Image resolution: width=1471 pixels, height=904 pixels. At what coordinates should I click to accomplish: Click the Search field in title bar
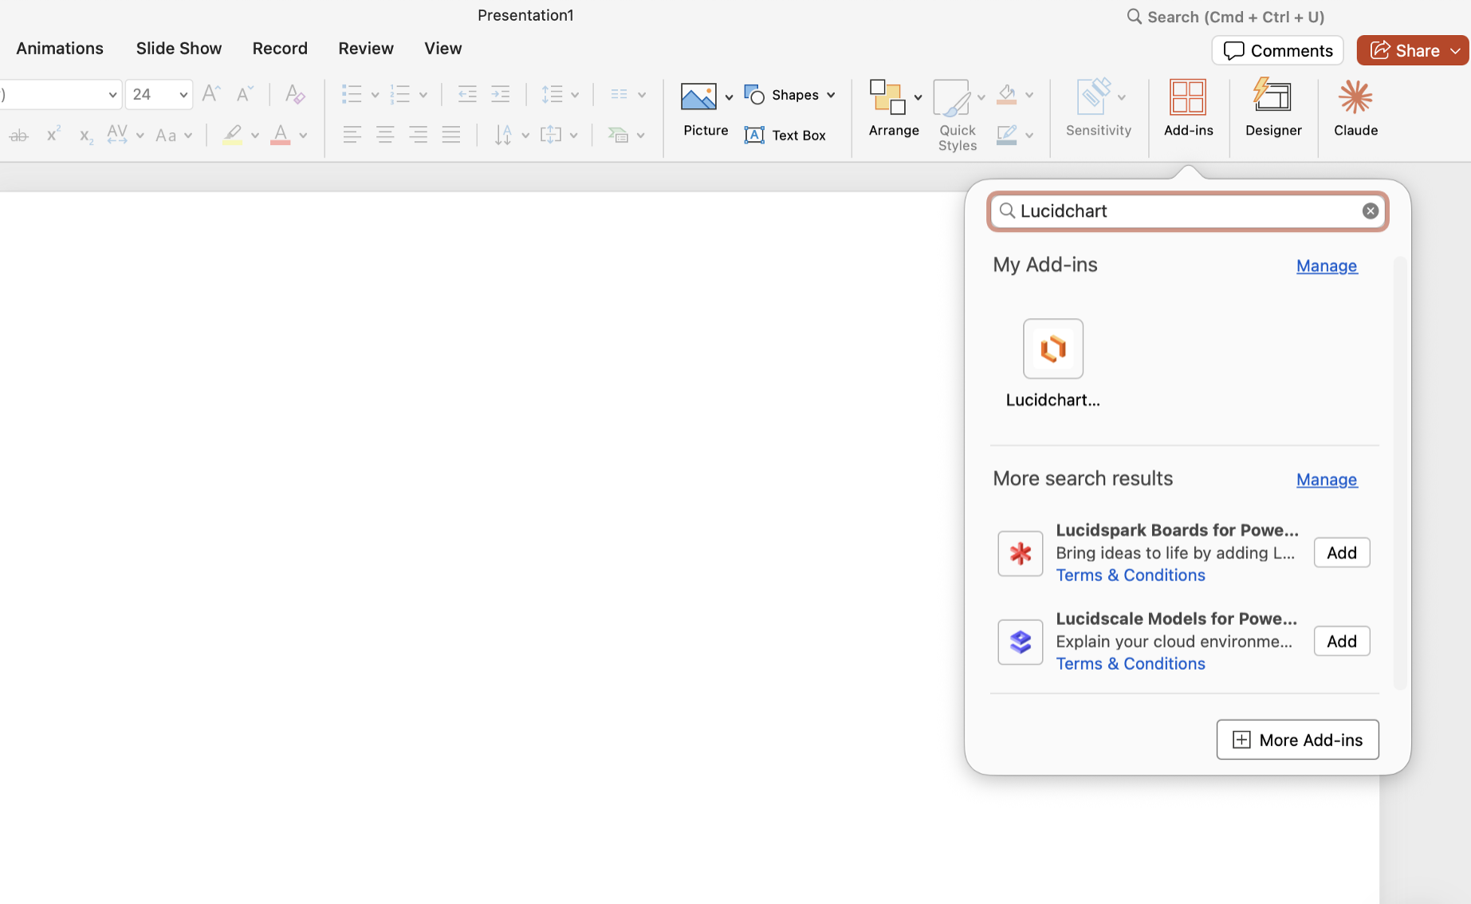1225,17
